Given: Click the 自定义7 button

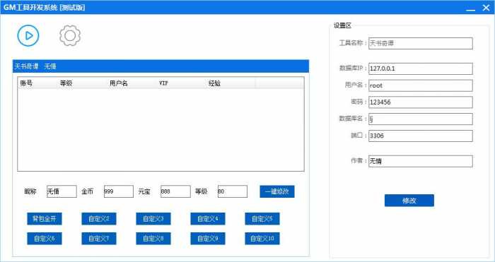Looking at the screenshot, I should [99, 239].
